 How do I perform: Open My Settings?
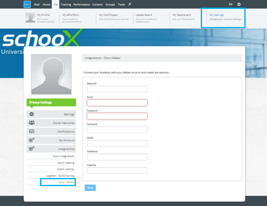tap(216, 15)
